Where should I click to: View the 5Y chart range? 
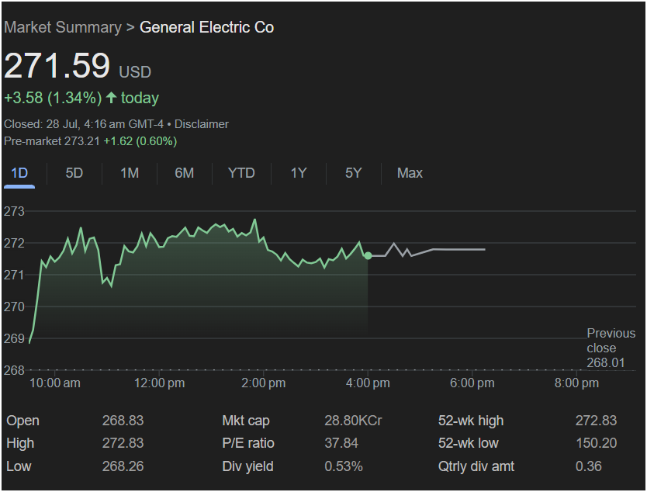354,173
